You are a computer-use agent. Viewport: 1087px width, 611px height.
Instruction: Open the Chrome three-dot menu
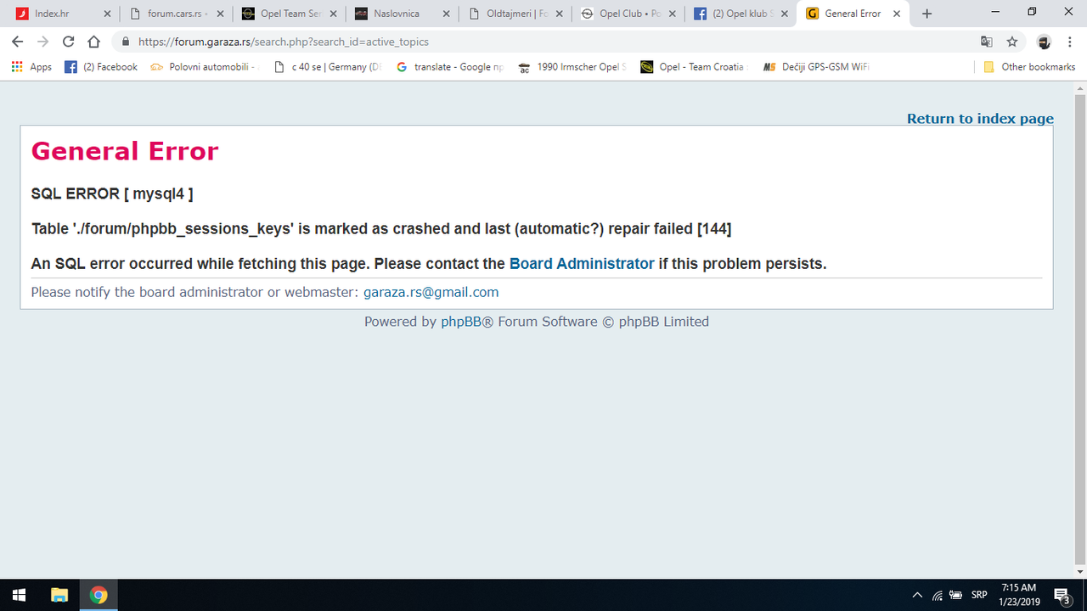coord(1069,41)
